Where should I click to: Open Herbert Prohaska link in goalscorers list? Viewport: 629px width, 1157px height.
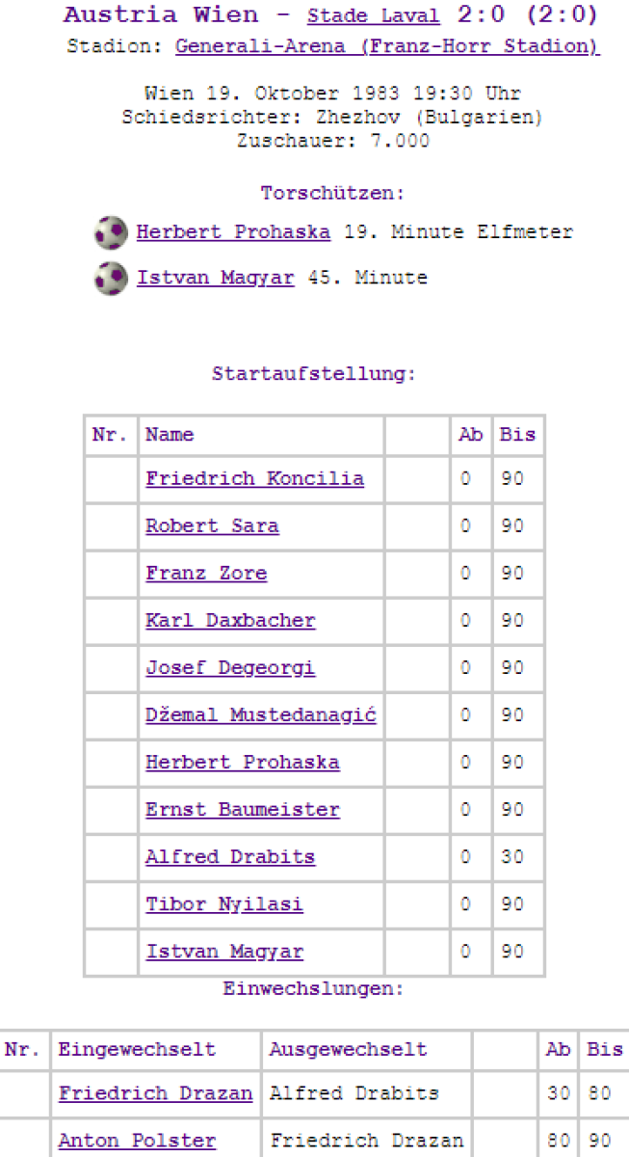pos(233,232)
